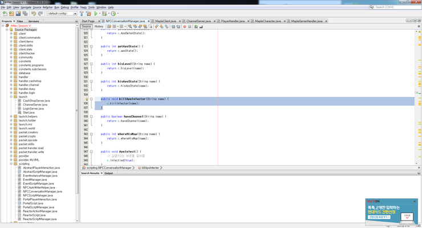Fold the haveChannel method in gutter
Image resolution: width=422 pixels, height=228 pixels.
(x=91, y=116)
